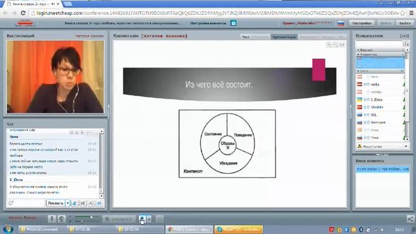Click the greyed-out wide button in bottom bar
Image resolution: width=416 pixels, height=234 pixels.
click(x=119, y=219)
